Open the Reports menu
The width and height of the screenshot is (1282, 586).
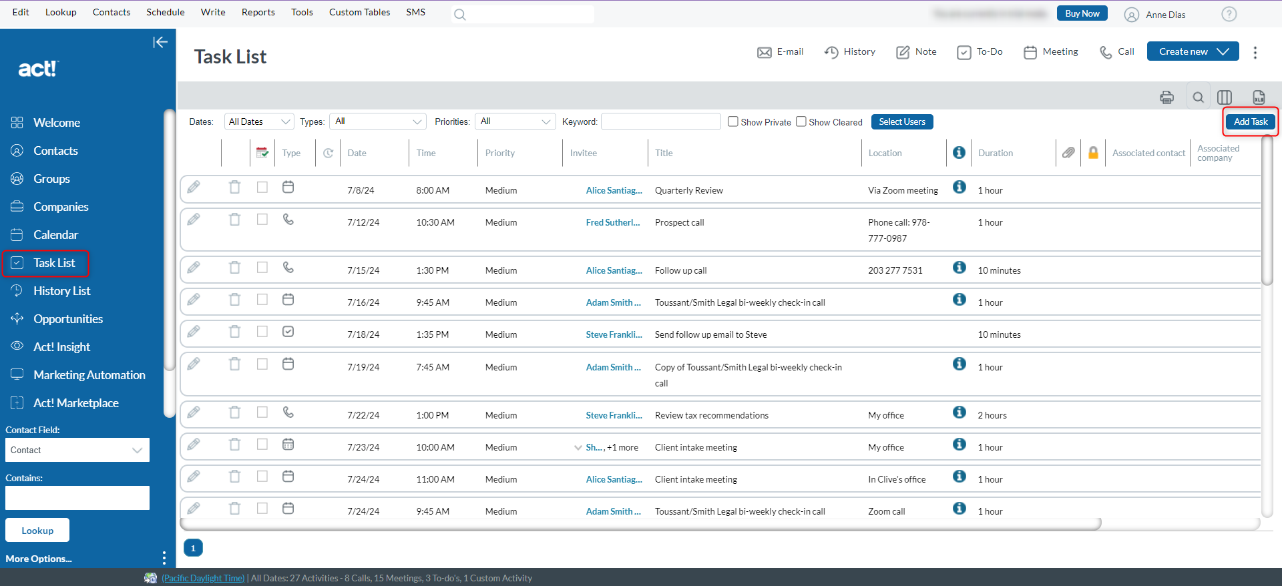pyautogui.click(x=258, y=12)
